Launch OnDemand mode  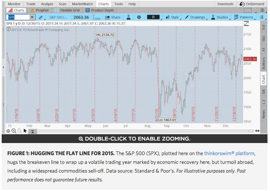pos(252,4)
